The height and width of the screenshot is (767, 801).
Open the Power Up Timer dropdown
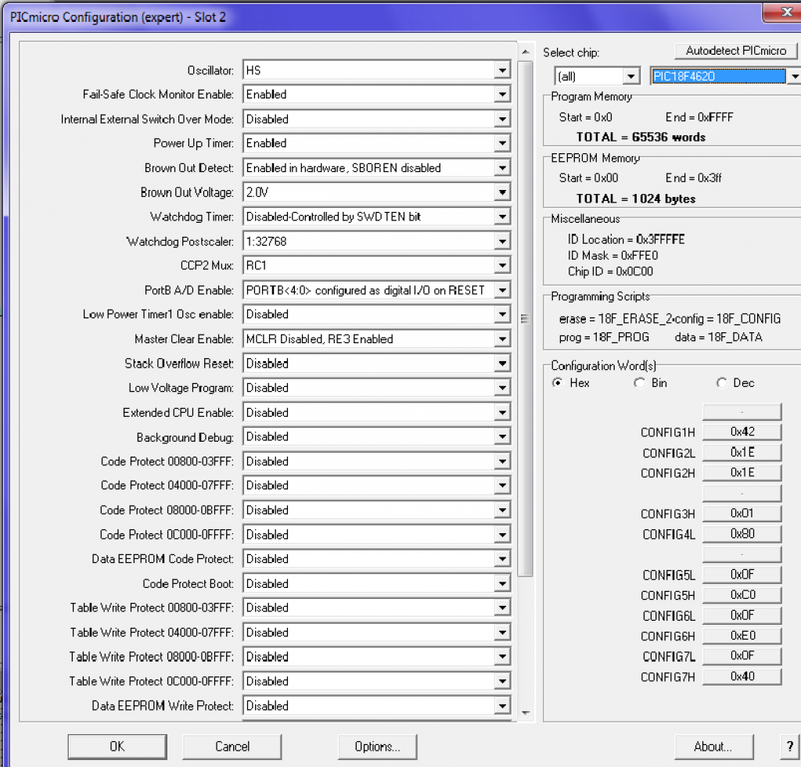coord(376,143)
